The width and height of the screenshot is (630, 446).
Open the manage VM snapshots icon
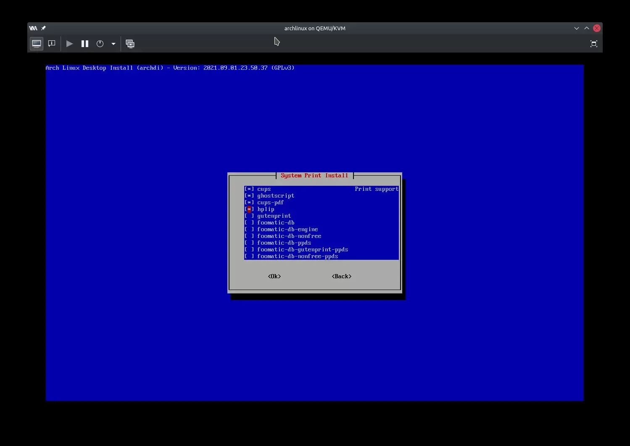point(130,44)
